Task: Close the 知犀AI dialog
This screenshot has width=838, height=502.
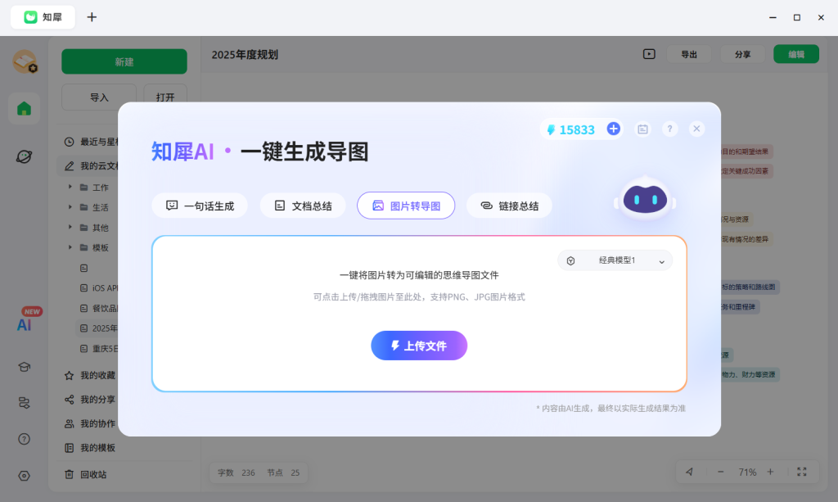Action: (696, 129)
